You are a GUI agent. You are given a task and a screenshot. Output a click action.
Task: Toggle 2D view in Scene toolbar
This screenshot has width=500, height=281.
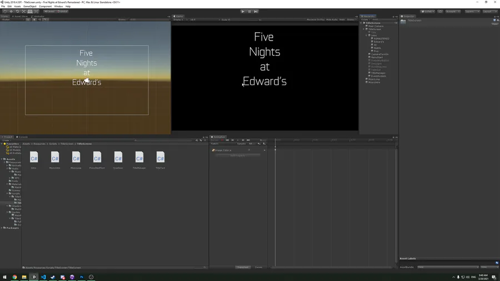pyautogui.click(x=28, y=20)
